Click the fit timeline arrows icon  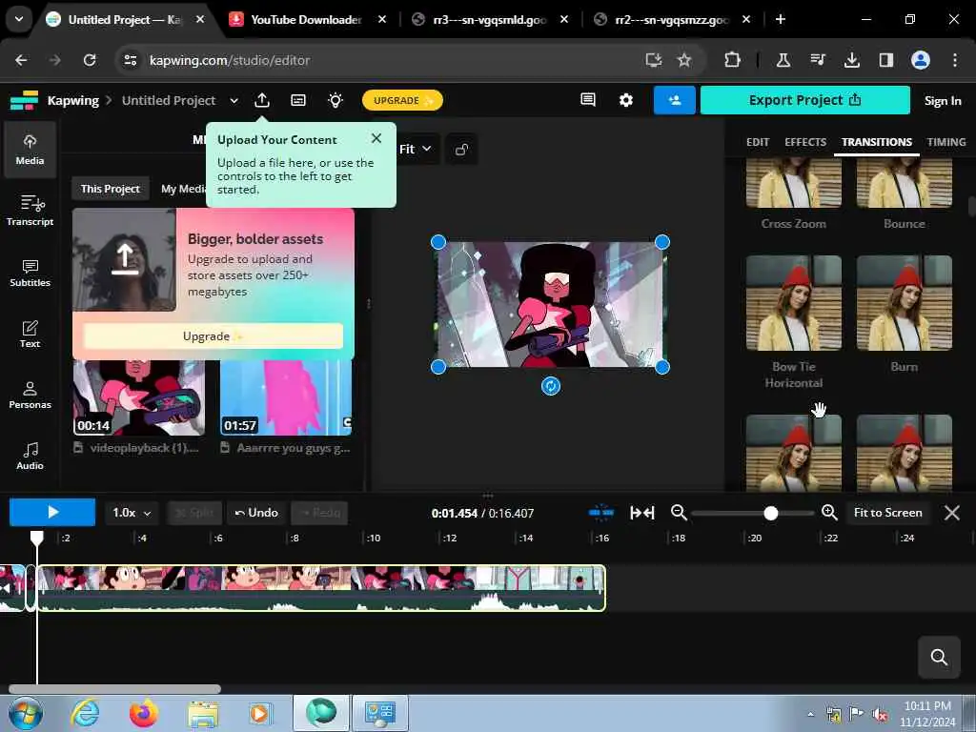(x=641, y=513)
